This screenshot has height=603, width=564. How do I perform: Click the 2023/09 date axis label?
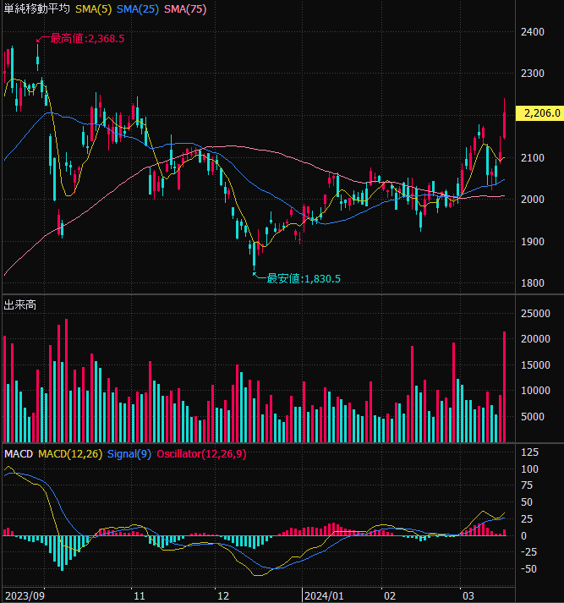pos(25,595)
